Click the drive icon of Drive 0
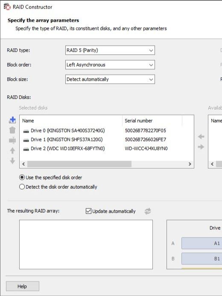The width and height of the screenshot is (222, 296). pyautogui.click(x=26, y=131)
